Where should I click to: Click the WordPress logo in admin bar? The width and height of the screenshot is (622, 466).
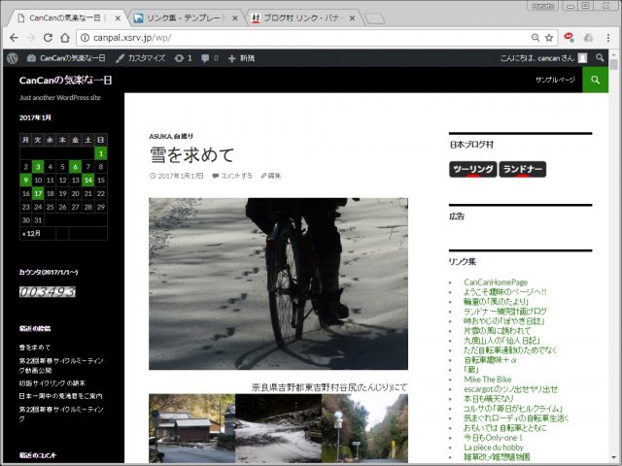[x=13, y=58]
